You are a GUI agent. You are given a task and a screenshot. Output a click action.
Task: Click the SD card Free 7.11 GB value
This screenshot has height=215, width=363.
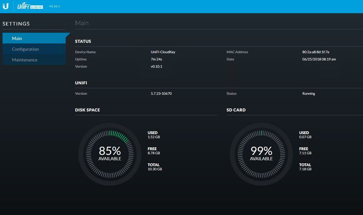[305, 153]
